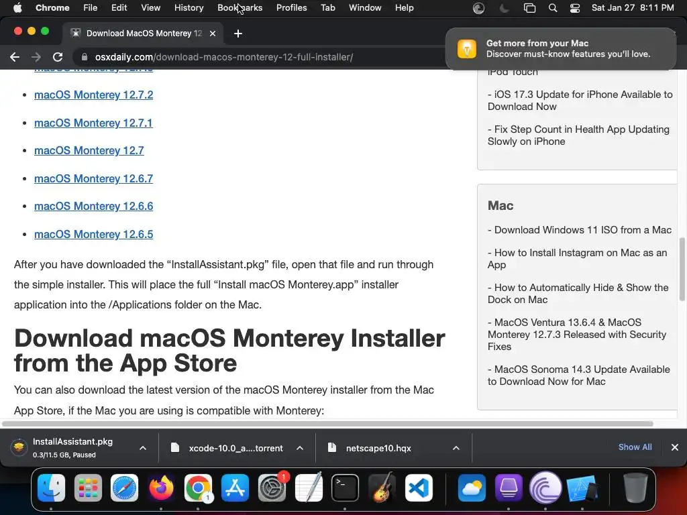
Task: Open the Install Instagram on Mac article
Action: (578, 259)
